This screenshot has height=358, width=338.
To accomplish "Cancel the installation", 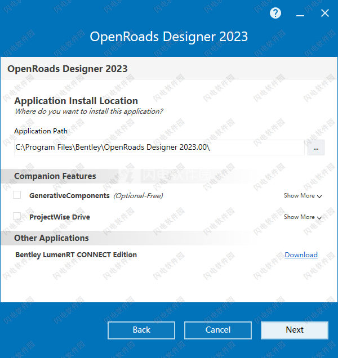I will point(218,330).
